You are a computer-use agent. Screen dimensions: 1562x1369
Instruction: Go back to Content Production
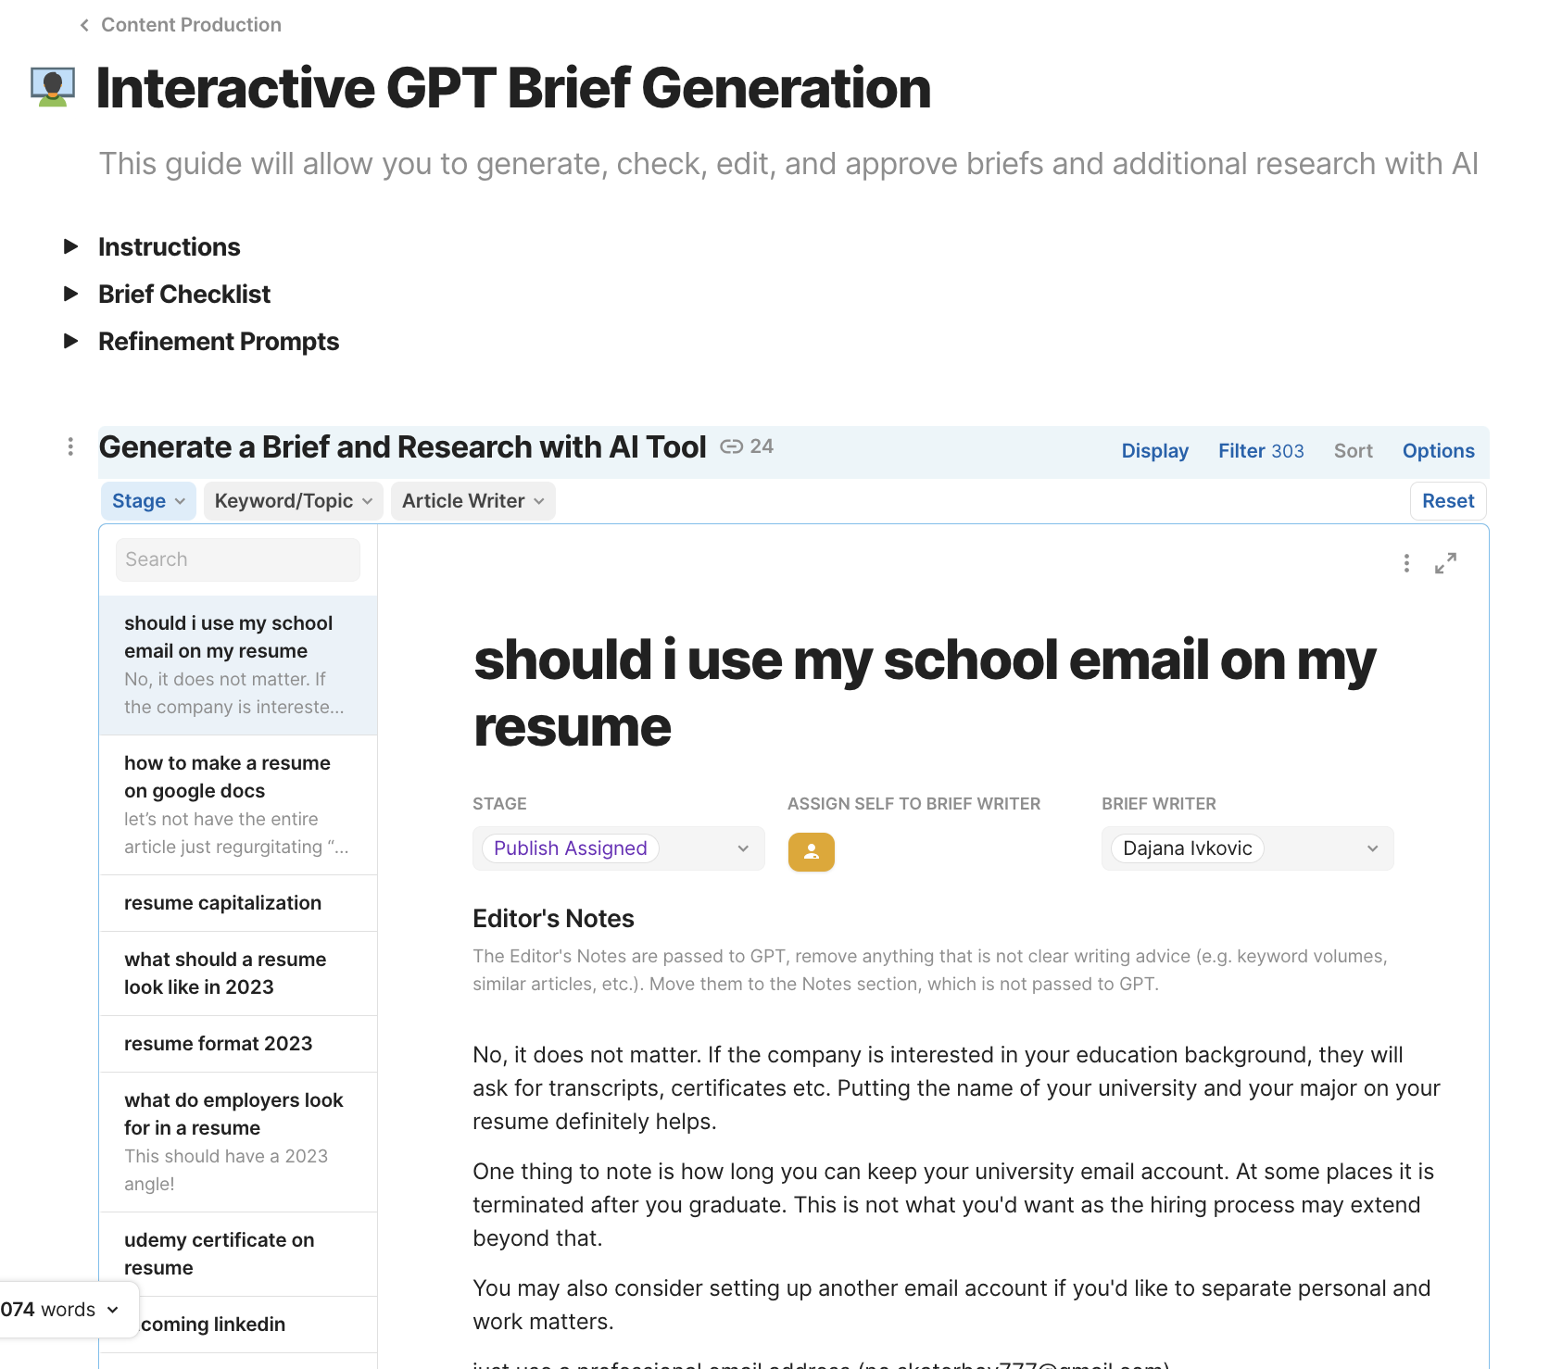[x=181, y=25]
